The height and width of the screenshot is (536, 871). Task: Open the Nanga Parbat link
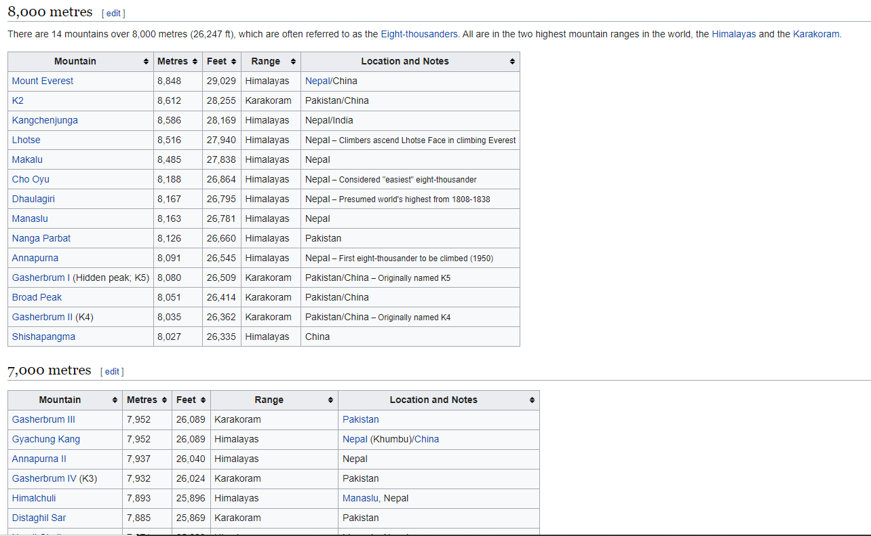tap(41, 238)
